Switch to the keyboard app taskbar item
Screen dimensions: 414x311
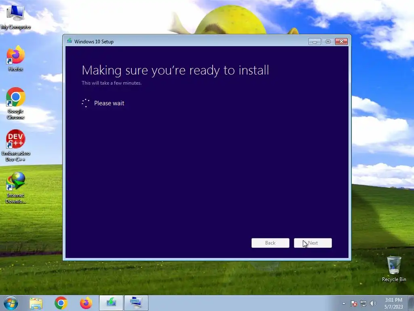(136, 303)
